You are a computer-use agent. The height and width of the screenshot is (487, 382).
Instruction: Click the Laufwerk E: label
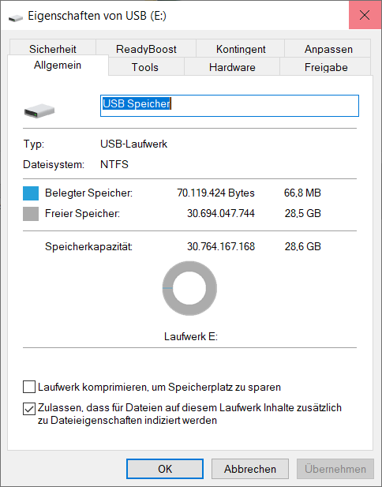point(191,336)
